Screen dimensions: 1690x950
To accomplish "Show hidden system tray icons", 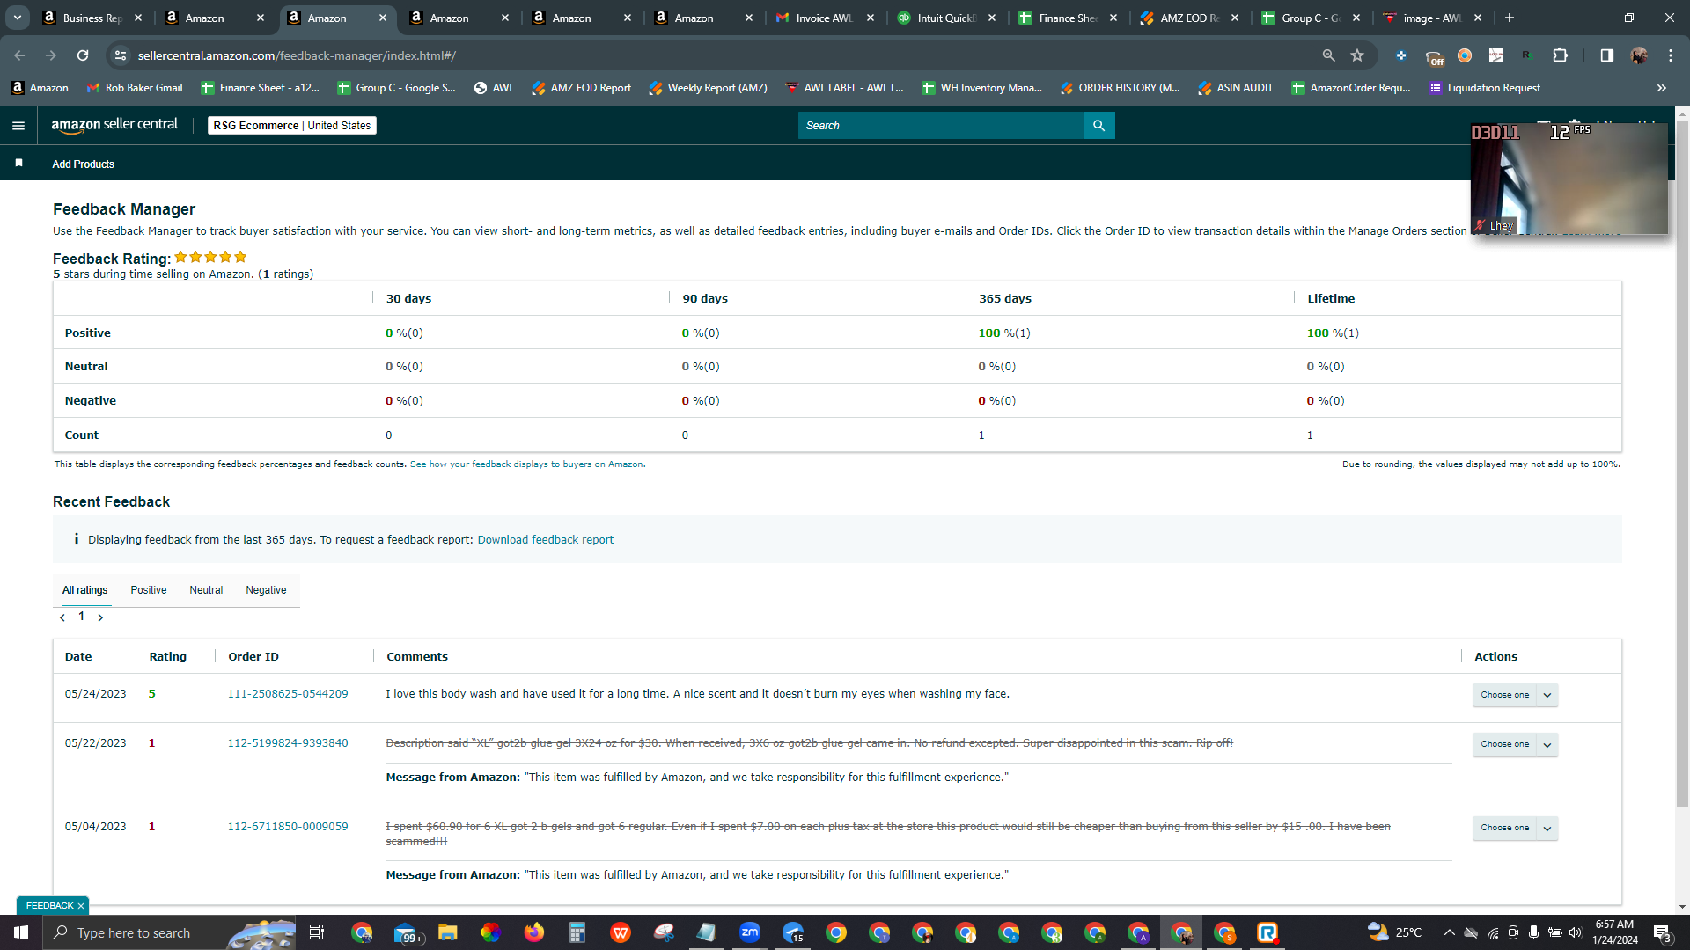I will click(1449, 932).
